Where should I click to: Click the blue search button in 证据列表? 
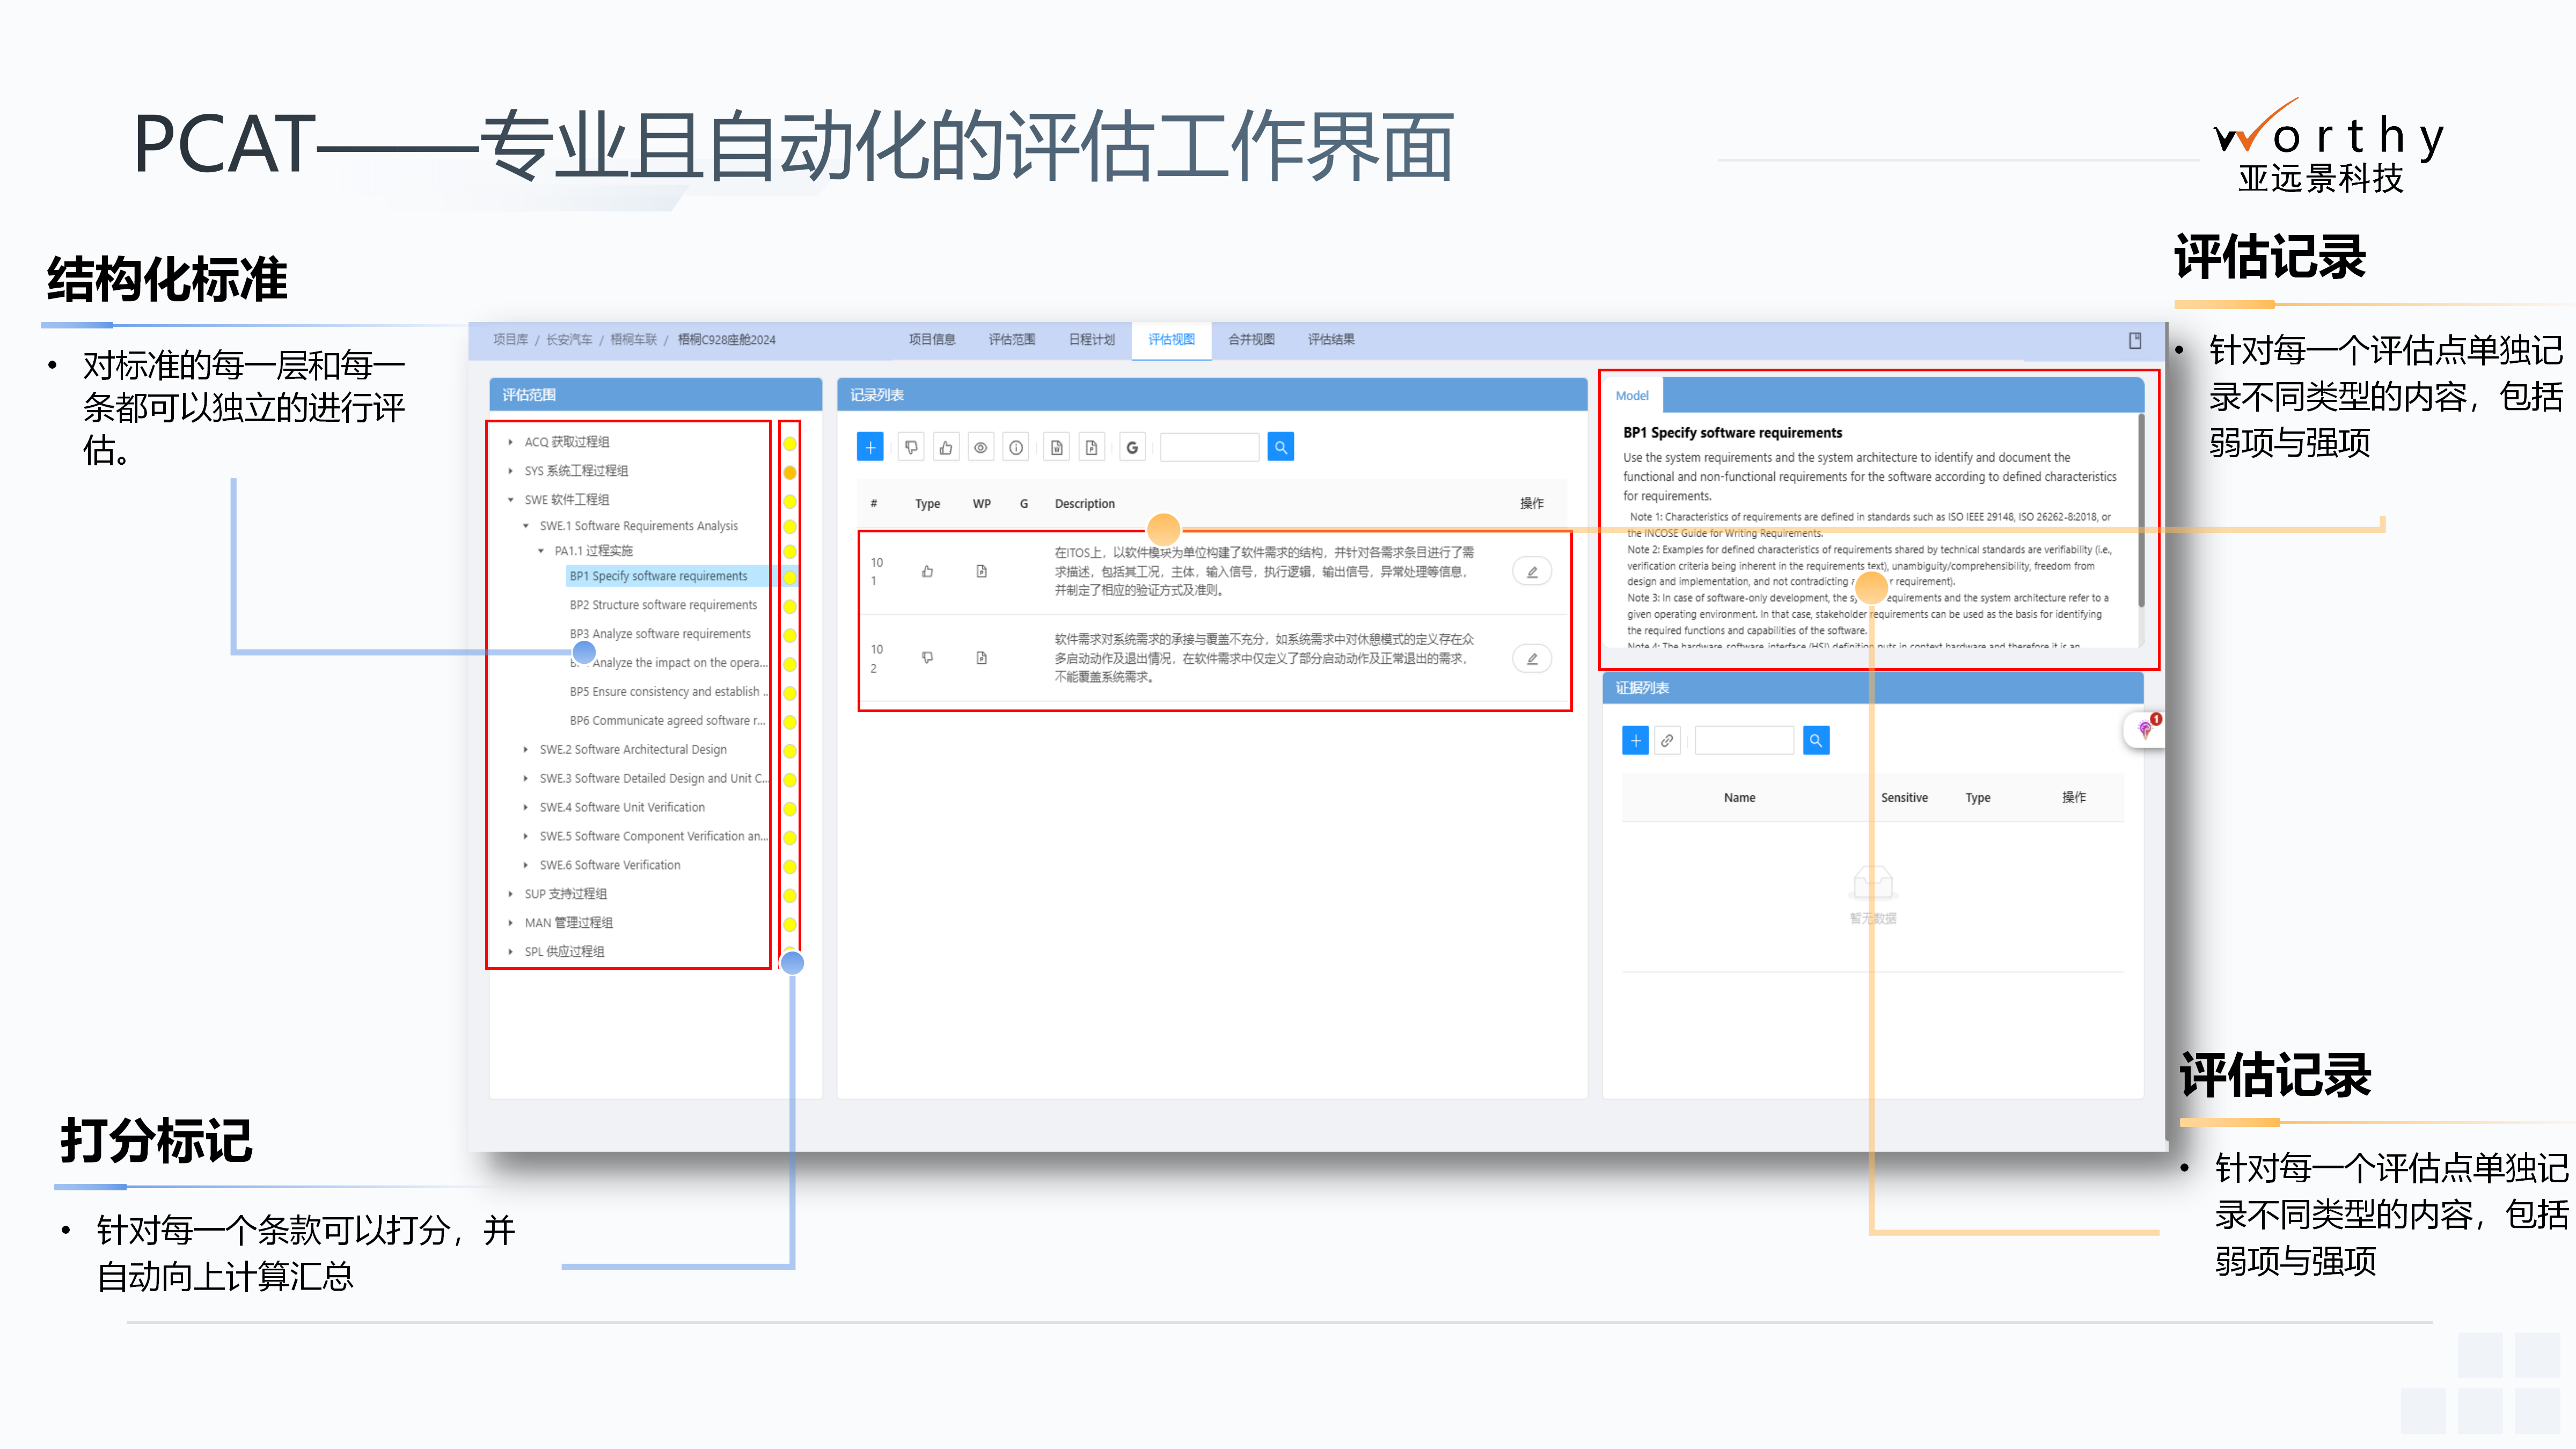coord(1816,741)
